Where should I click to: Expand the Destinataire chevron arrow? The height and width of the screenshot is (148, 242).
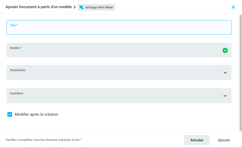coord(225,73)
